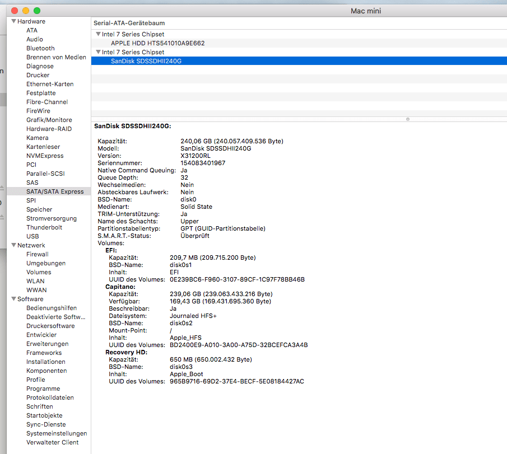
Task: Select NVMExpress entry
Action: point(45,156)
